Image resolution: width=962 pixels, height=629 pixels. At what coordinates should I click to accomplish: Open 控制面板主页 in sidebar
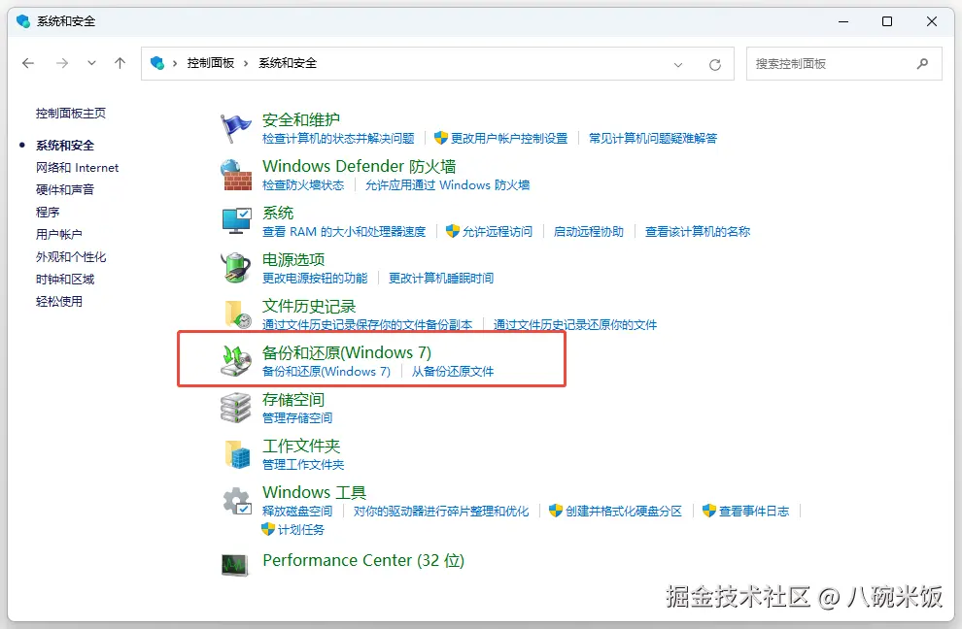pyautogui.click(x=71, y=114)
